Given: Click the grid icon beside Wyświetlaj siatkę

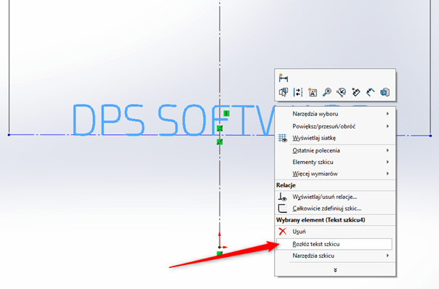Looking at the screenshot, I should click(283, 138).
